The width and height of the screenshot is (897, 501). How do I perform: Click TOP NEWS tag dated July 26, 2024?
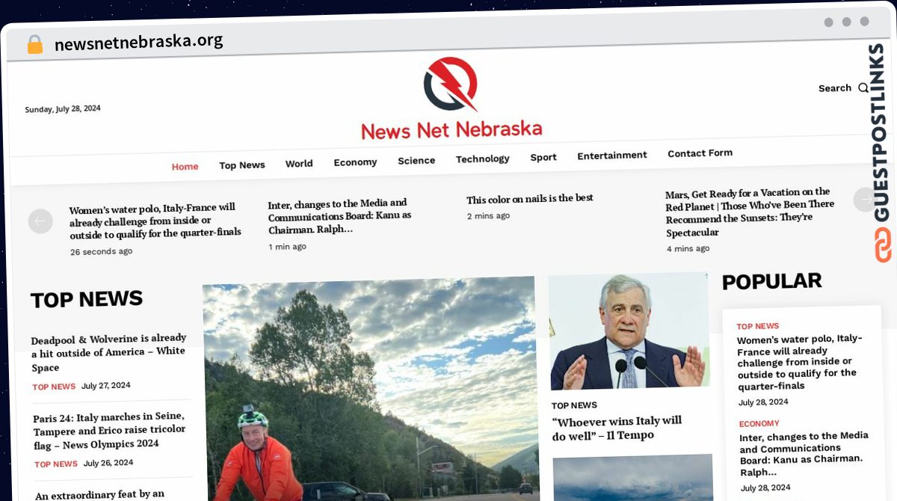[56, 464]
